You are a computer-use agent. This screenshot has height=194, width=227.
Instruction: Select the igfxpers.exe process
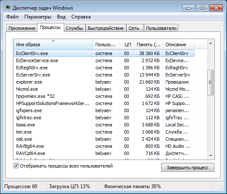coord(104,110)
